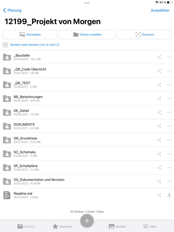Viewport: 174px width, 232px height.
Task: Open the Dateien tab
Action: pos(26,227)
